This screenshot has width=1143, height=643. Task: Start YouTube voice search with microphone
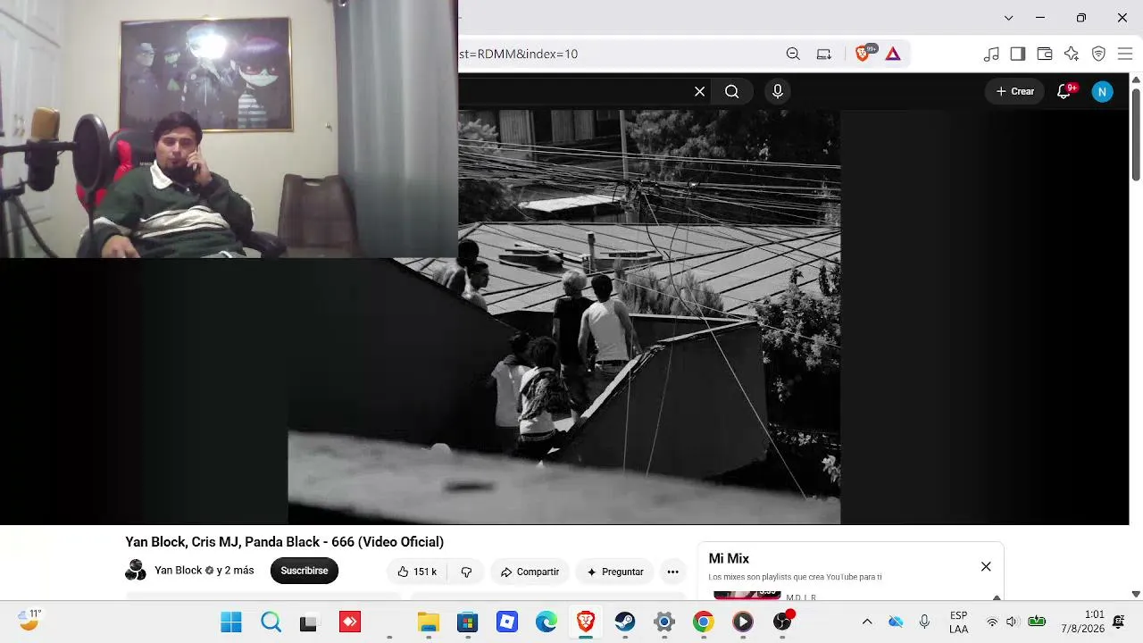point(778,91)
